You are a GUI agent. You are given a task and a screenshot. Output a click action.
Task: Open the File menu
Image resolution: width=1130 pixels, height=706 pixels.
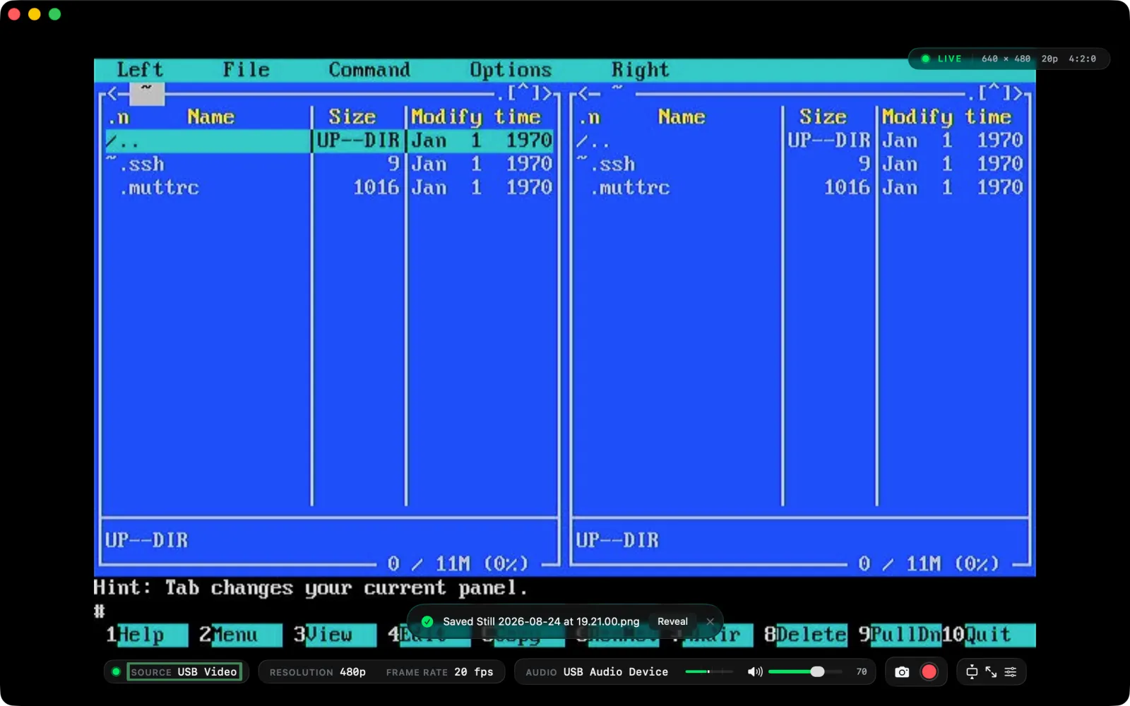[x=246, y=70]
